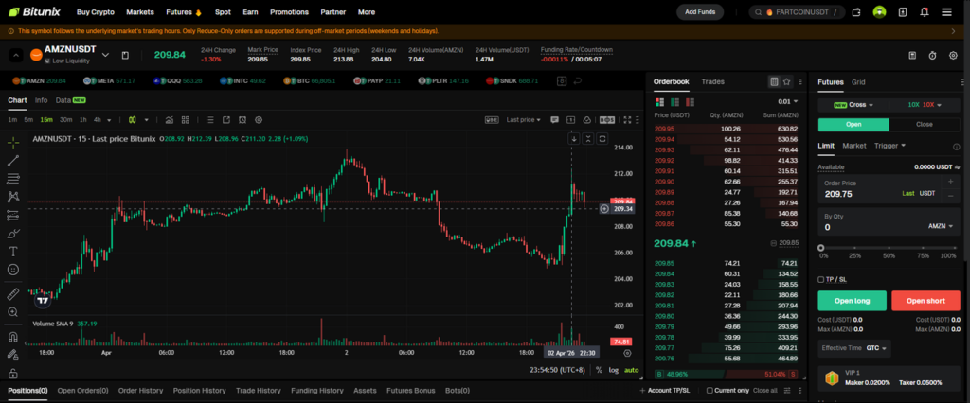Toggle percent scale on chart
Screen dimensions: 970x403
[599, 370]
